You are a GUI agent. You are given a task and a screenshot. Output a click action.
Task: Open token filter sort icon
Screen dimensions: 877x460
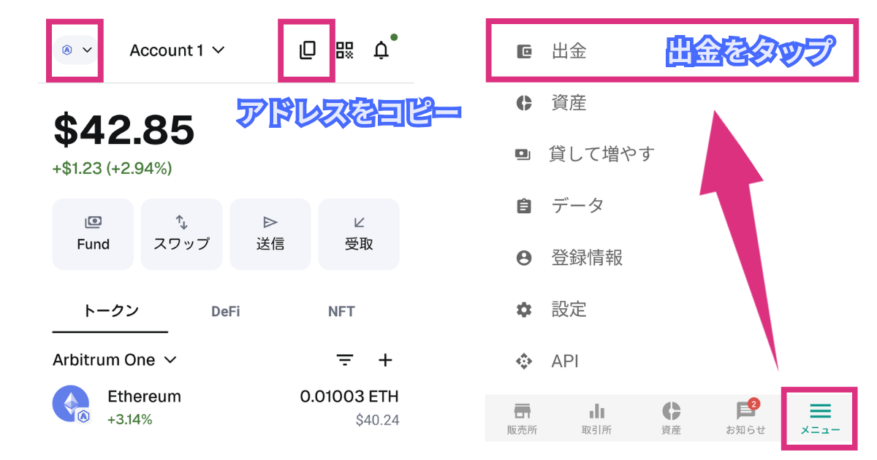pyautogui.click(x=345, y=360)
